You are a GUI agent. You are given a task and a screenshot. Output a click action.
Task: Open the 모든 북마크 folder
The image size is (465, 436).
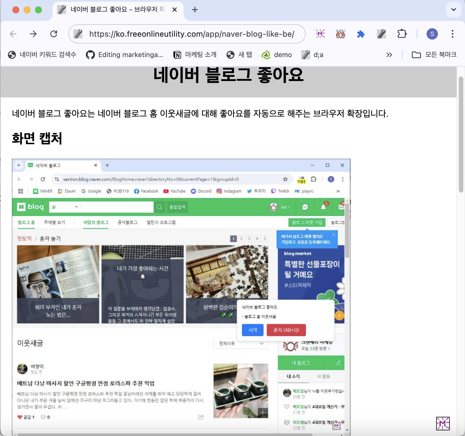click(x=434, y=55)
